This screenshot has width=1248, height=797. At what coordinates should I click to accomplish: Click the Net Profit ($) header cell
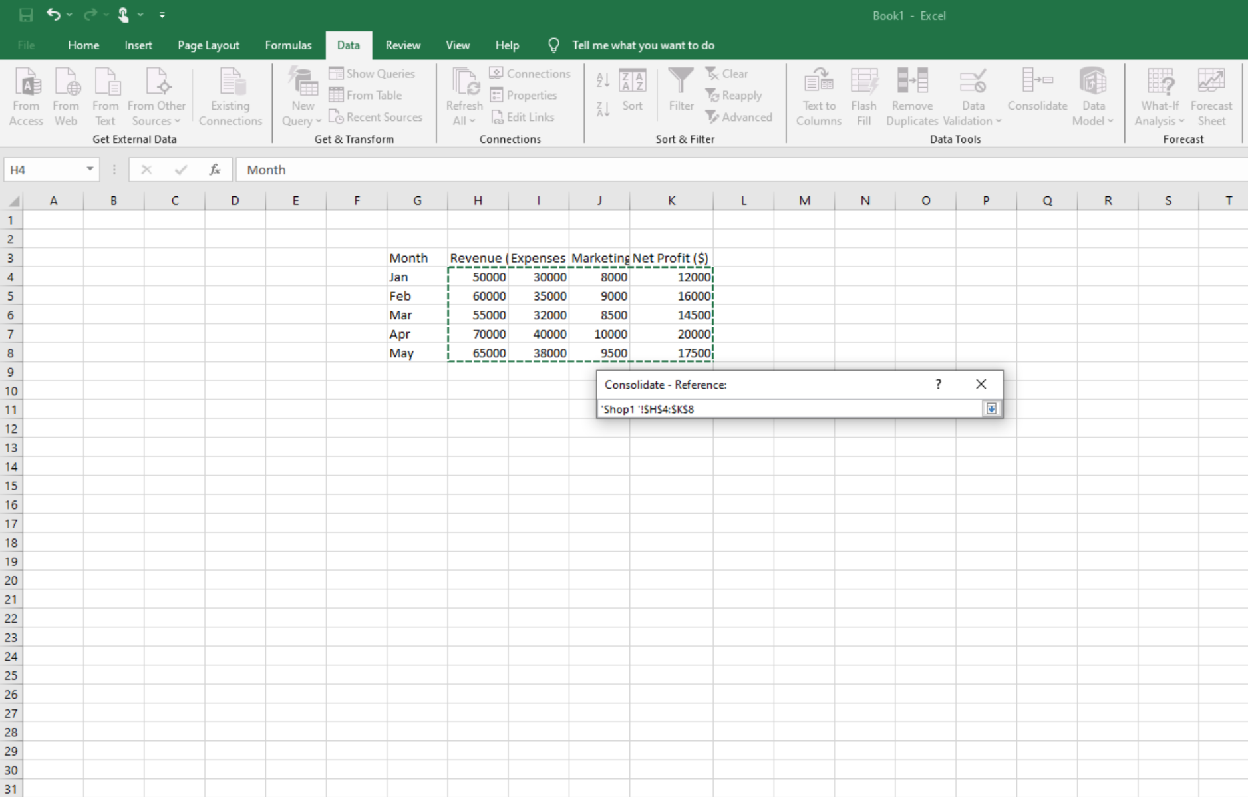pyautogui.click(x=671, y=258)
